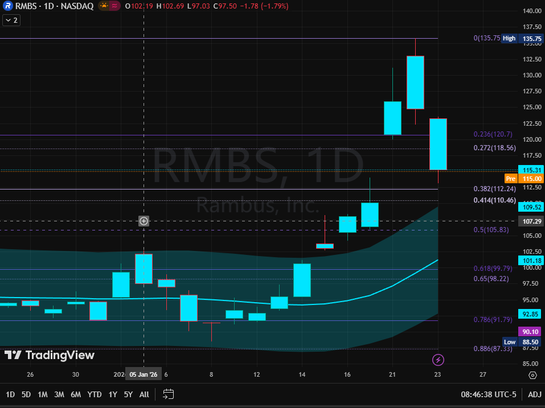Click the 92.85 lower band price tag
The height and width of the screenshot is (408, 545).
point(530,314)
